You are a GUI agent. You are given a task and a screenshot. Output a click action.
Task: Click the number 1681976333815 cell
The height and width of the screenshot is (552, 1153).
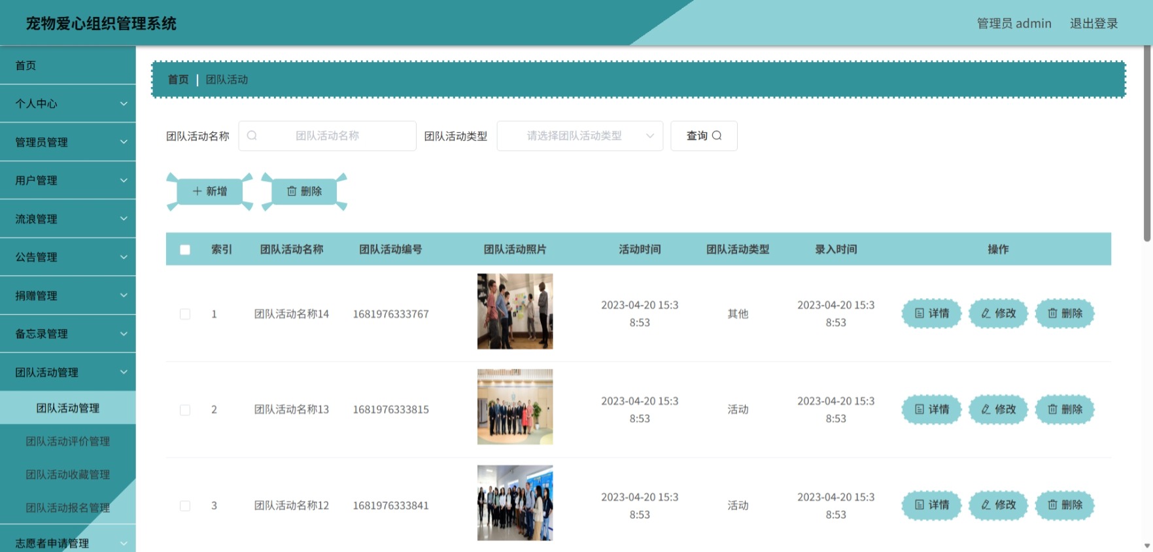(x=391, y=409)
